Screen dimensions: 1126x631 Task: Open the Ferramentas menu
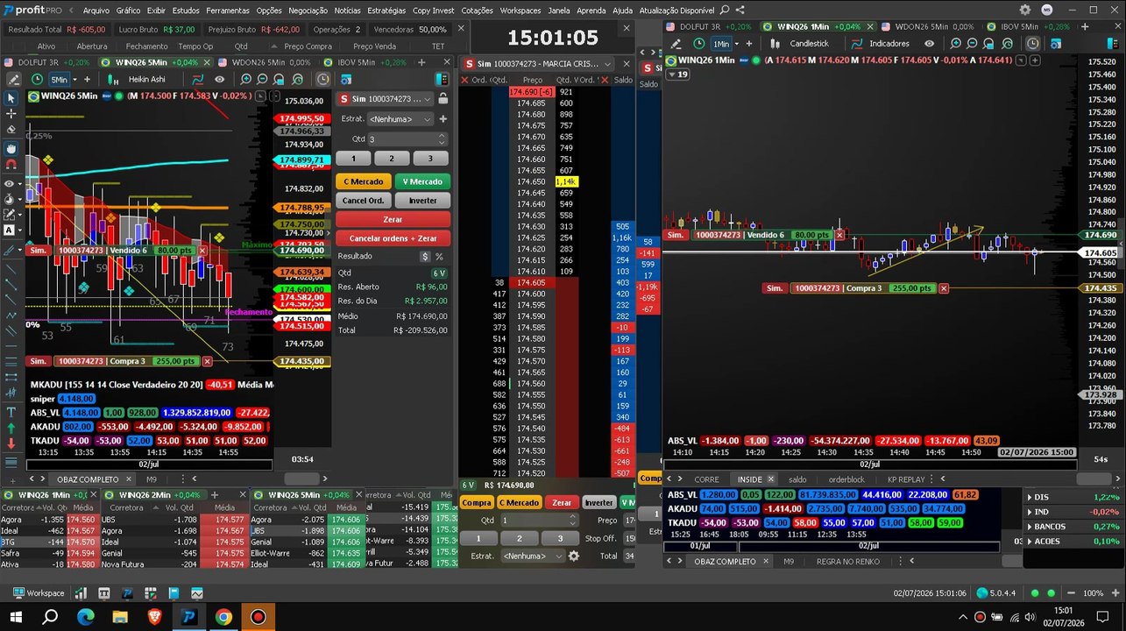[228, 11]
